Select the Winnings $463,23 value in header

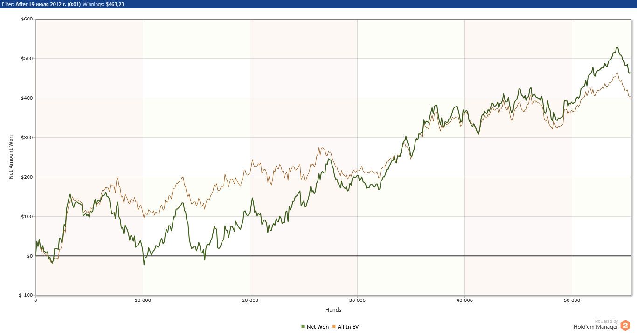(x=115, y=4)
